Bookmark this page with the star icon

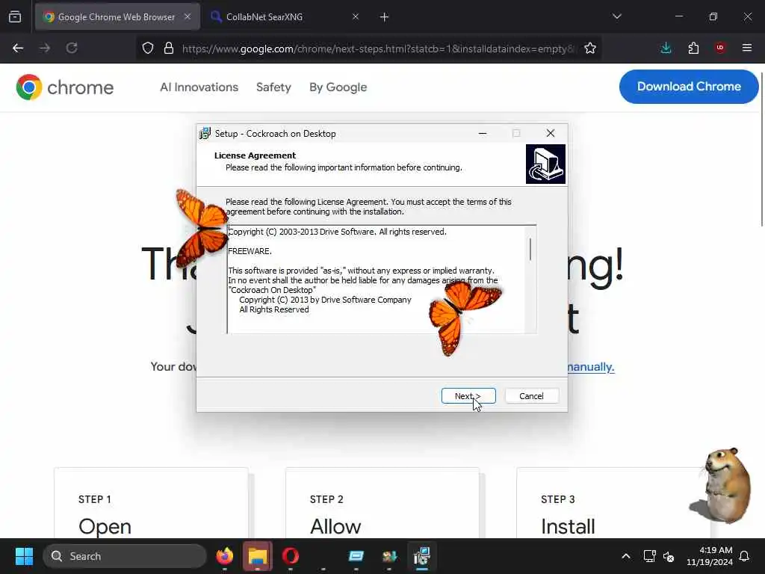click(x=590, y=48)
